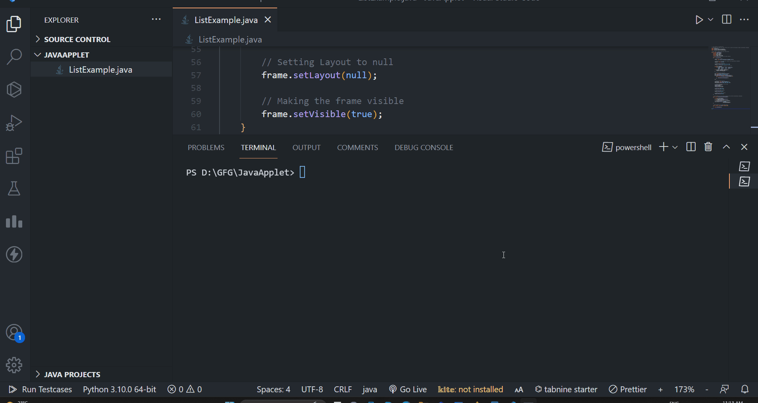The width and height of the screenshot is (758, 403).
Task: Switch to the Problems tab
Action: coord(206,148)
